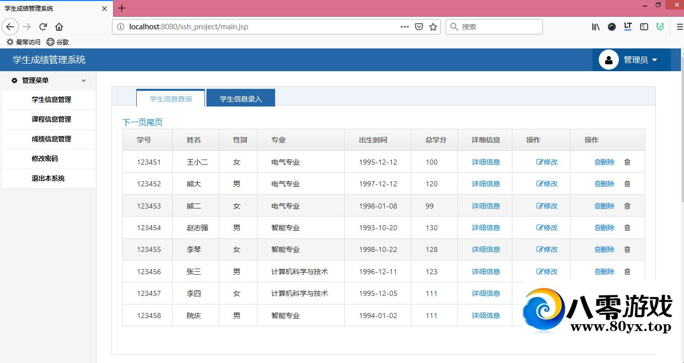Click the black trash icon for 李琴
This screenshot has width=684, height=363.
[x=627, y=249]
